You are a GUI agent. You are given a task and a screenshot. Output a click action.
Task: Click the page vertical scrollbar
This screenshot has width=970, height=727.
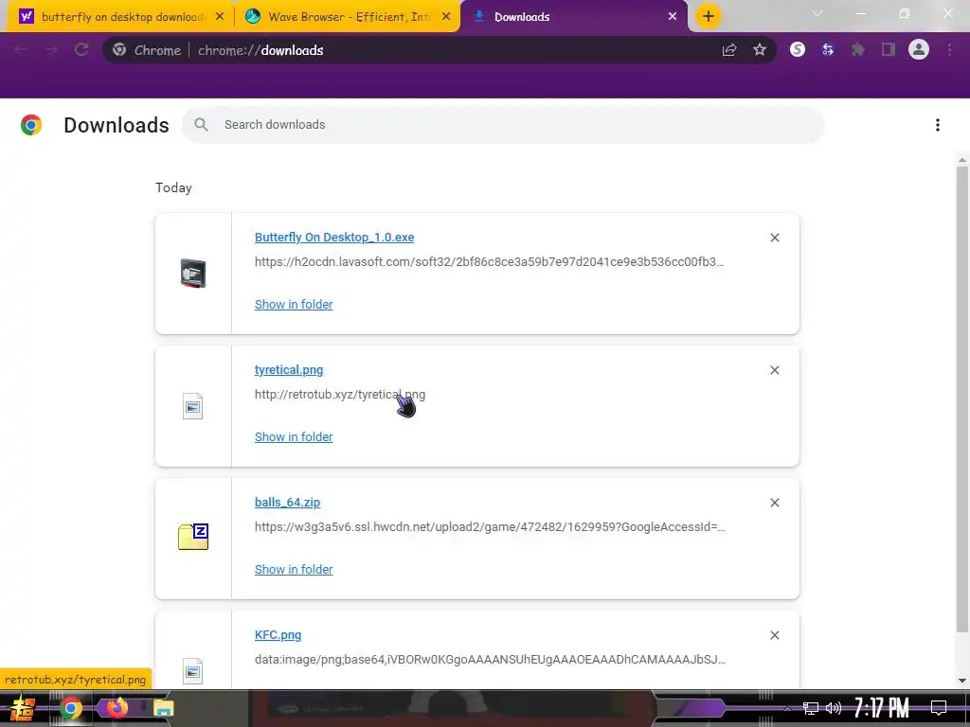[x=962, y=399]
